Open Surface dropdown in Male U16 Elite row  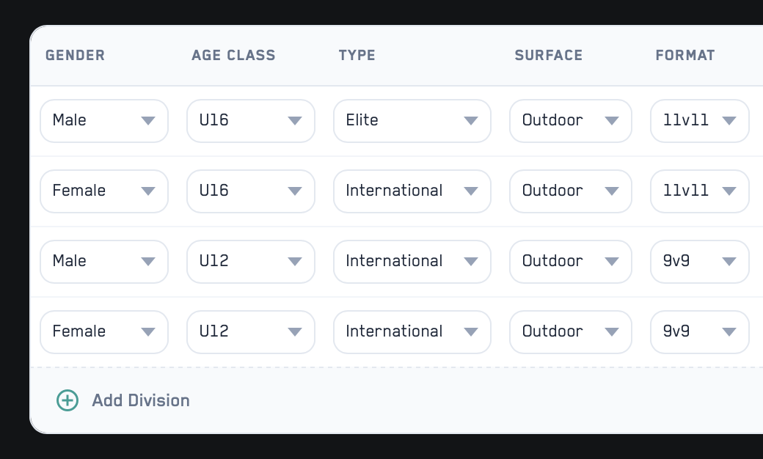[x=570, y=121]
